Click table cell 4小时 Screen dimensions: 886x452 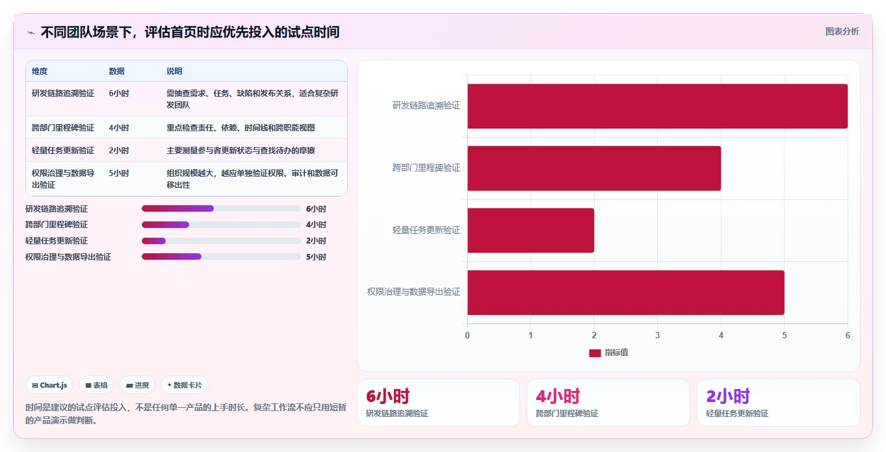[119, 128]
